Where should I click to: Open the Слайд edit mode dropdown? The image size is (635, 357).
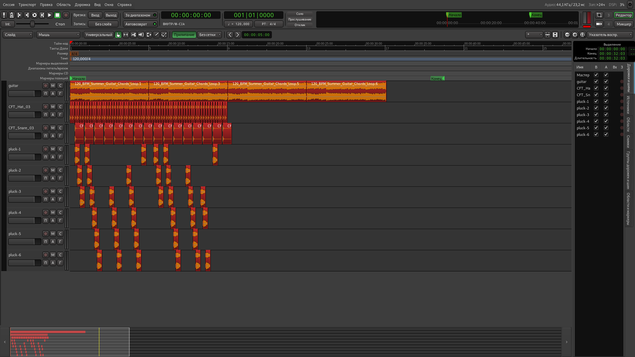pyautogui.click(x=18, y=35)
